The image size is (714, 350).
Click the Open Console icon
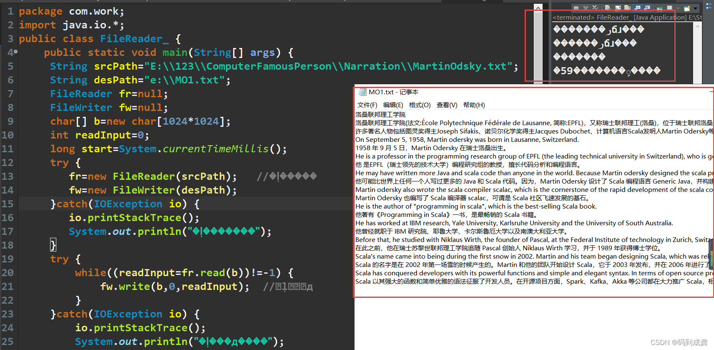point(687,8)
